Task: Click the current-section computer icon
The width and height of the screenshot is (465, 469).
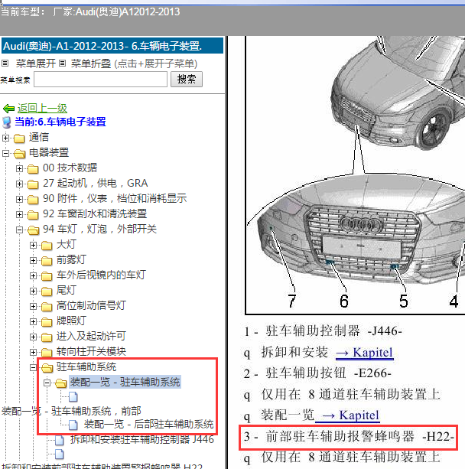Action: coord(7,122)
